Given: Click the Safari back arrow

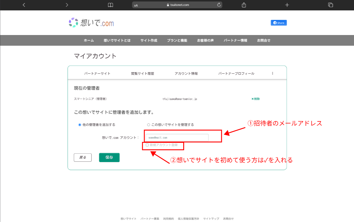Looking at the screenshot, I should pyautogui.click(x=24, y=5).
